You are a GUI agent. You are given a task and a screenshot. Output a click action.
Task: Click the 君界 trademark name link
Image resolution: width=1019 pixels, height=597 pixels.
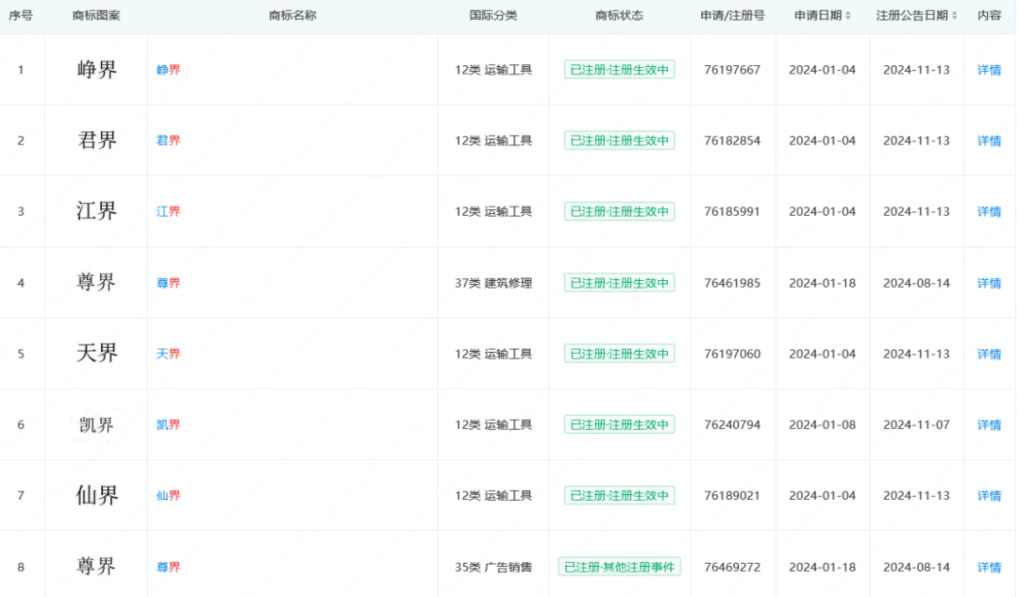tap(168, 141)
